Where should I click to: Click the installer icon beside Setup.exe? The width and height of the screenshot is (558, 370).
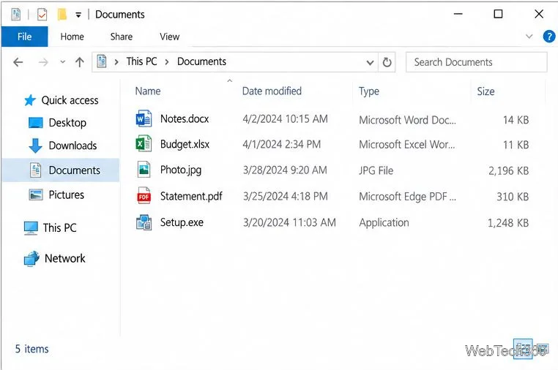144,222
